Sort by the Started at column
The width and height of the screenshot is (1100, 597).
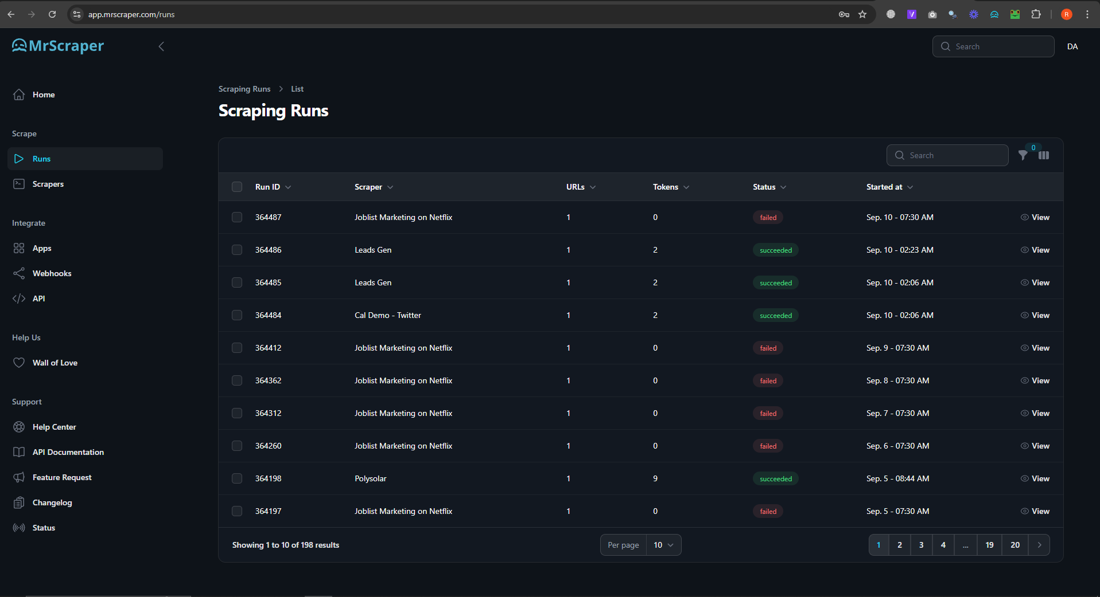click(x=889, y=187)
